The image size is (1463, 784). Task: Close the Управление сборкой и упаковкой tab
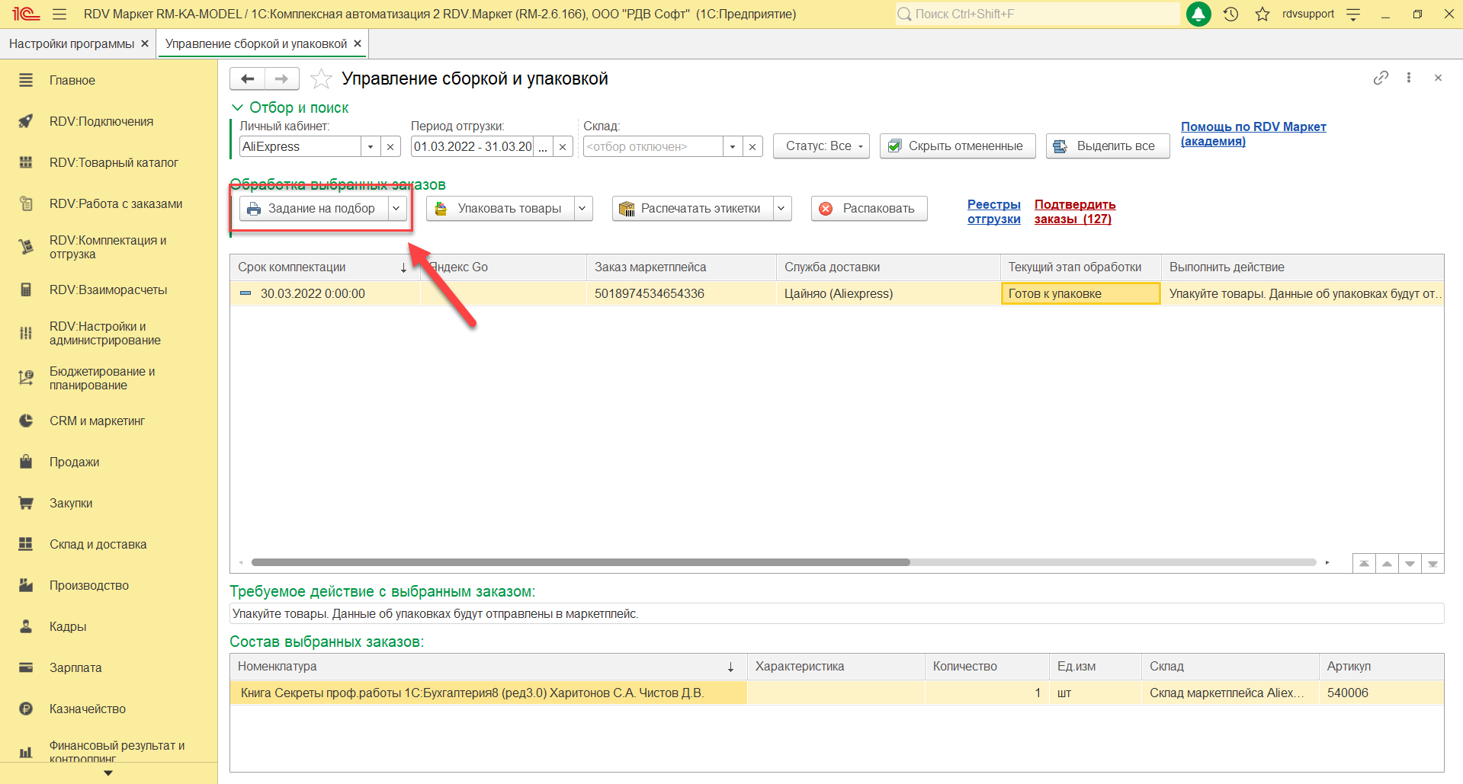coord(358,44)
